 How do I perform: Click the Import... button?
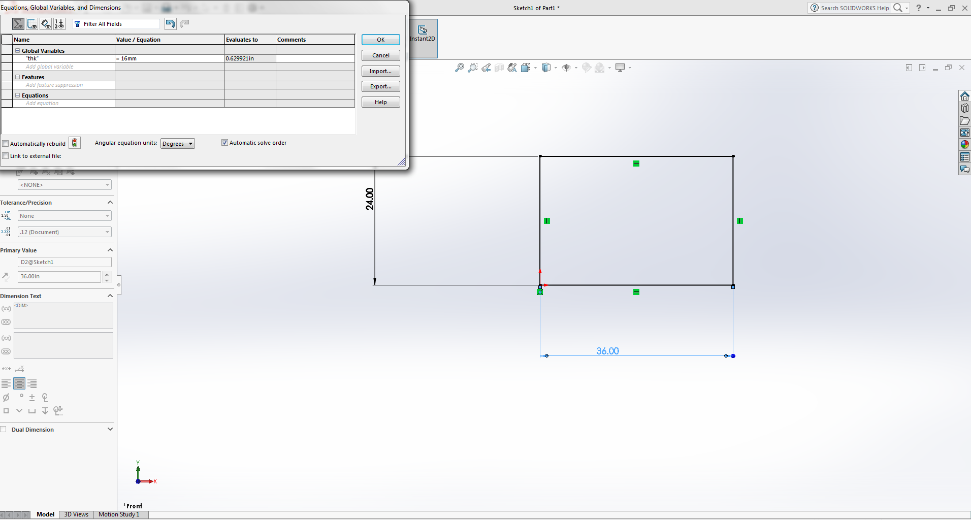(x=381, y=71)
